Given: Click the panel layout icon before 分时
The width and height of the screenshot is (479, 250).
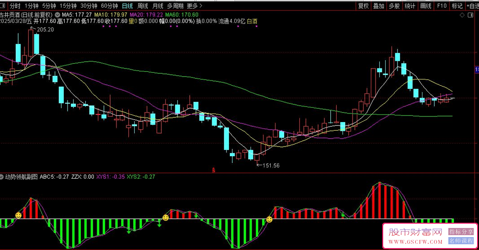Looking at the screenshot, I should pyautogui.click(x=3, y=6).
